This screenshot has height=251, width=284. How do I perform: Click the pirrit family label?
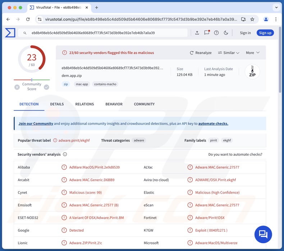click(x=214, y=140)
